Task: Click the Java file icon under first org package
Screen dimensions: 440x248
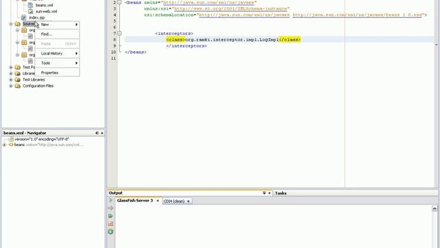Action: [x=30, y=37]
